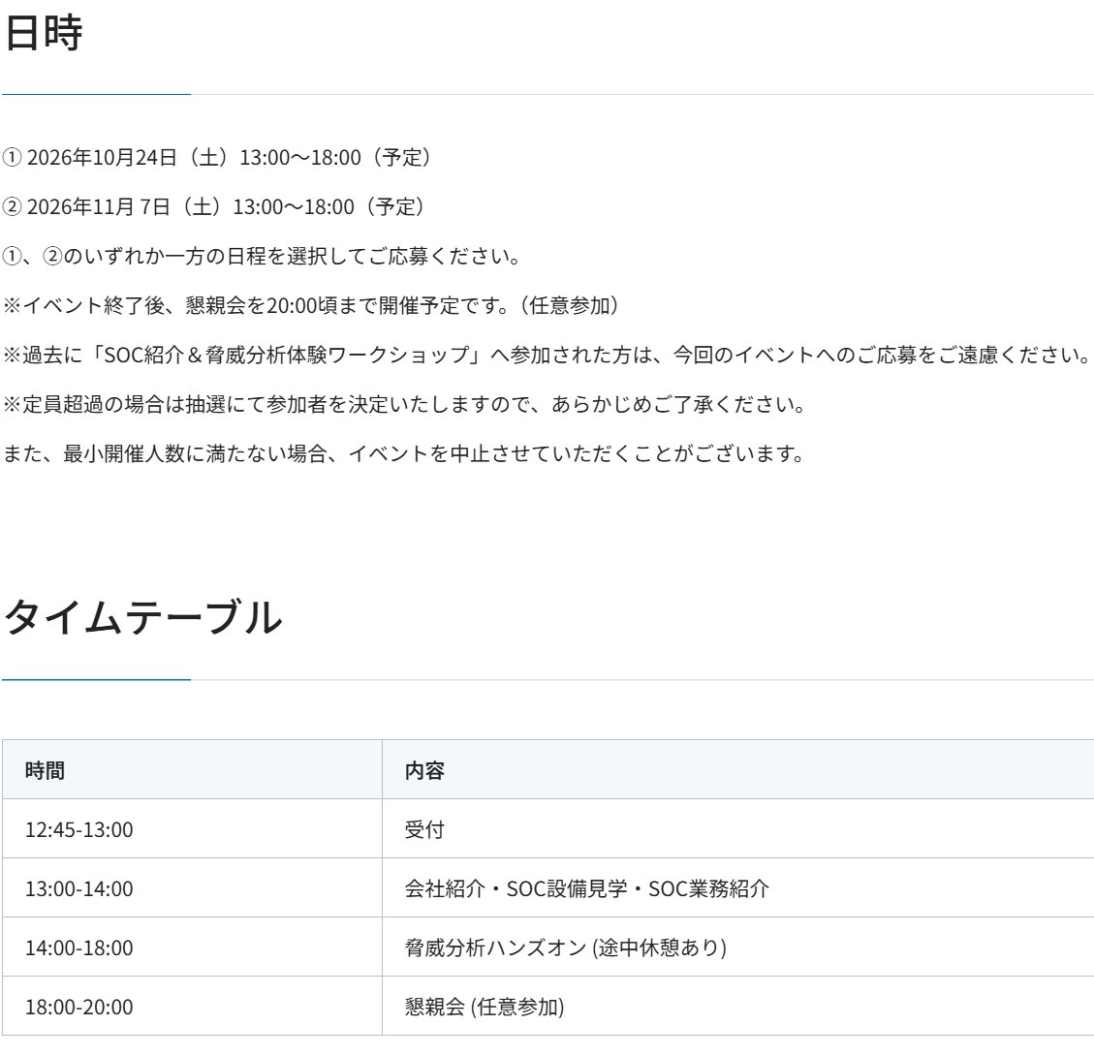1094x1056 pixels.
Task: Click the note about 懇親会 until 20:00
Action: pyautogui.click(x=310, y=305)
